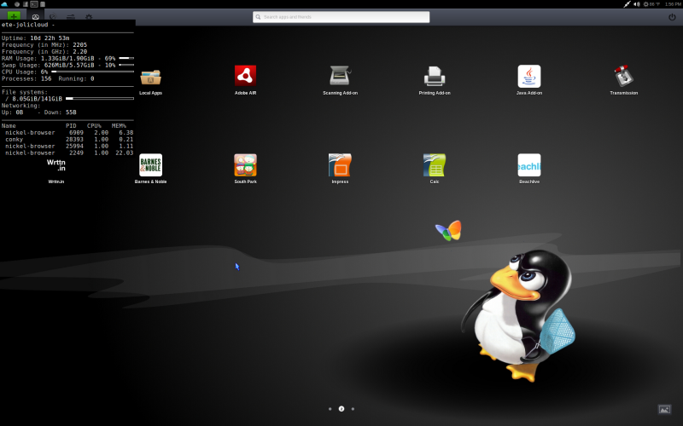The height and width of the screenshot is (426, 683).
Task: Click the Jolicloud cloud home icon
Action: click(4, 4)
